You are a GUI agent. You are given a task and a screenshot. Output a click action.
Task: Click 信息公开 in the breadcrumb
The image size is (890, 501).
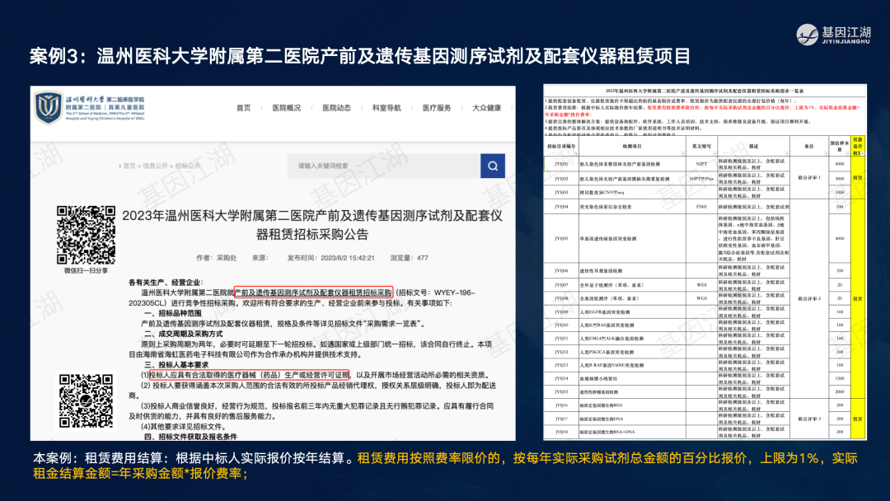pos(155,165)
